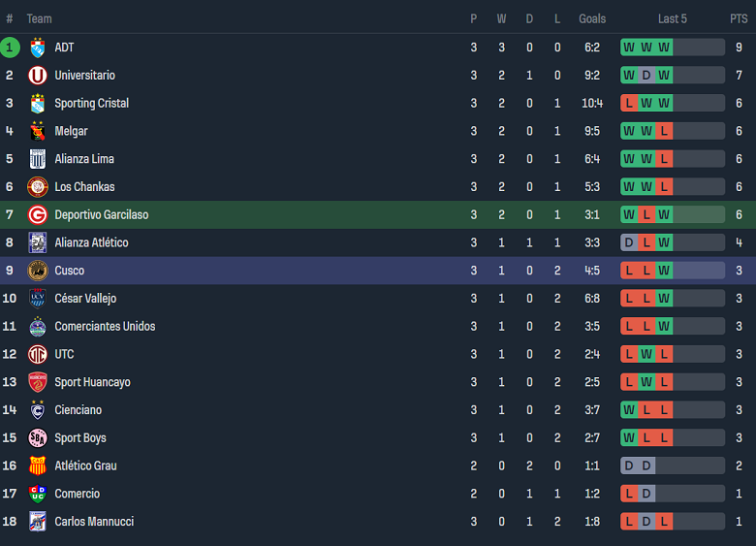
Task: Open the Los Chankas team page
Action: (x=84, y=187)
